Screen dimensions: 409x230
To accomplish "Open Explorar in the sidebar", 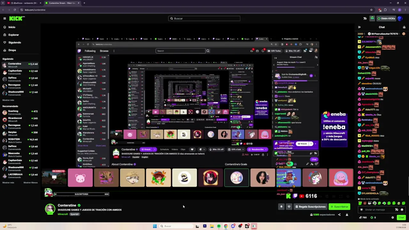I will click(13, 35).
